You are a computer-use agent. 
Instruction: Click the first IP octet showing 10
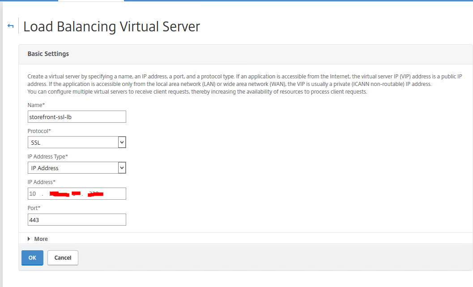[33, 194]
